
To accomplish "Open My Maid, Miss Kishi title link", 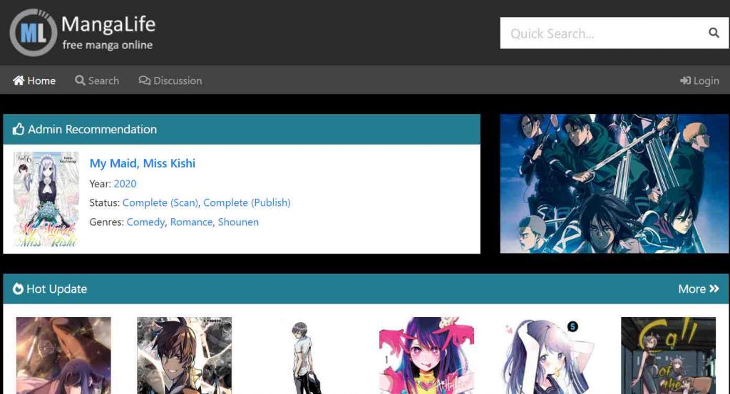I will pos(142,163).
